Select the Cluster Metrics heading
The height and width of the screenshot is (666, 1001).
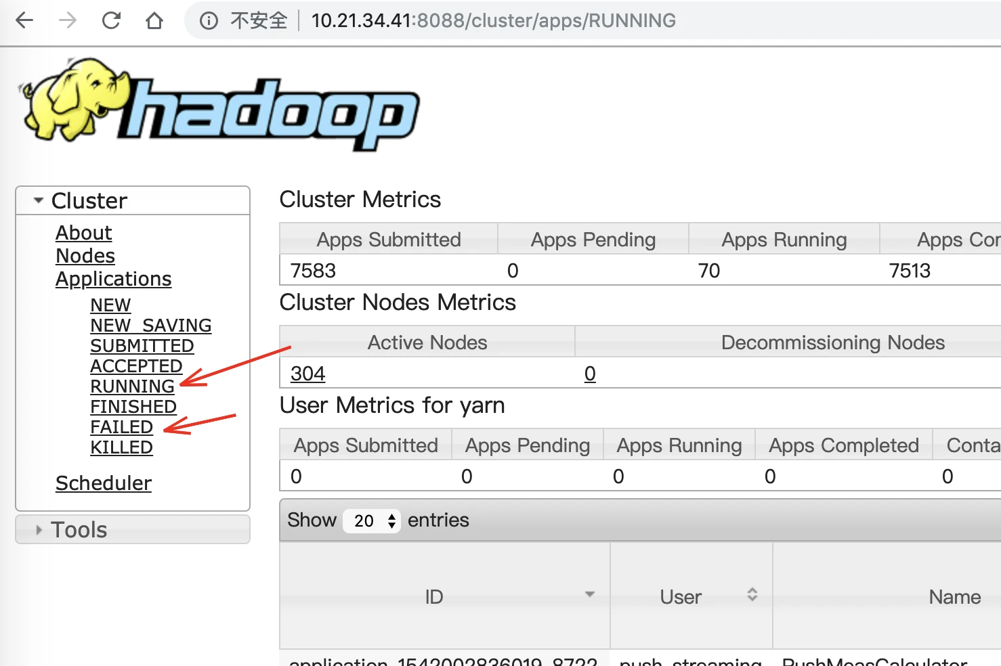point(360,200)
